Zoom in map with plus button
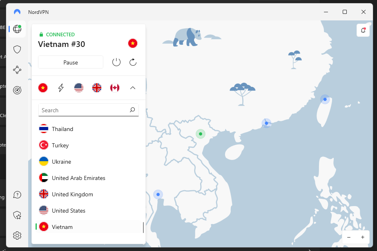The height and width of the screenshot is (251, 377). click(363, 237)
